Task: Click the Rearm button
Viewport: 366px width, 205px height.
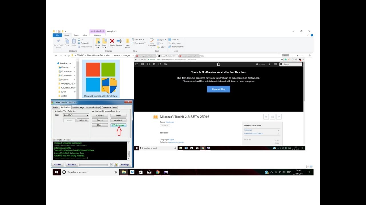Action: click(x=100, y=120)
